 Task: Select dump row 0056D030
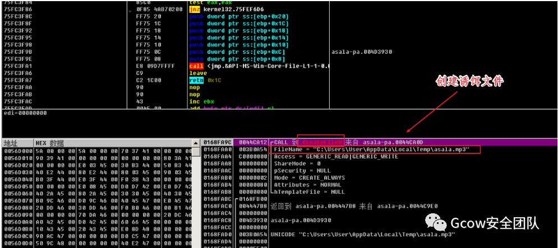(97, 172)
